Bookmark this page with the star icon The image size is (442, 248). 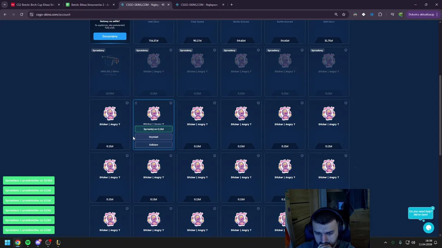pos(344,14)
